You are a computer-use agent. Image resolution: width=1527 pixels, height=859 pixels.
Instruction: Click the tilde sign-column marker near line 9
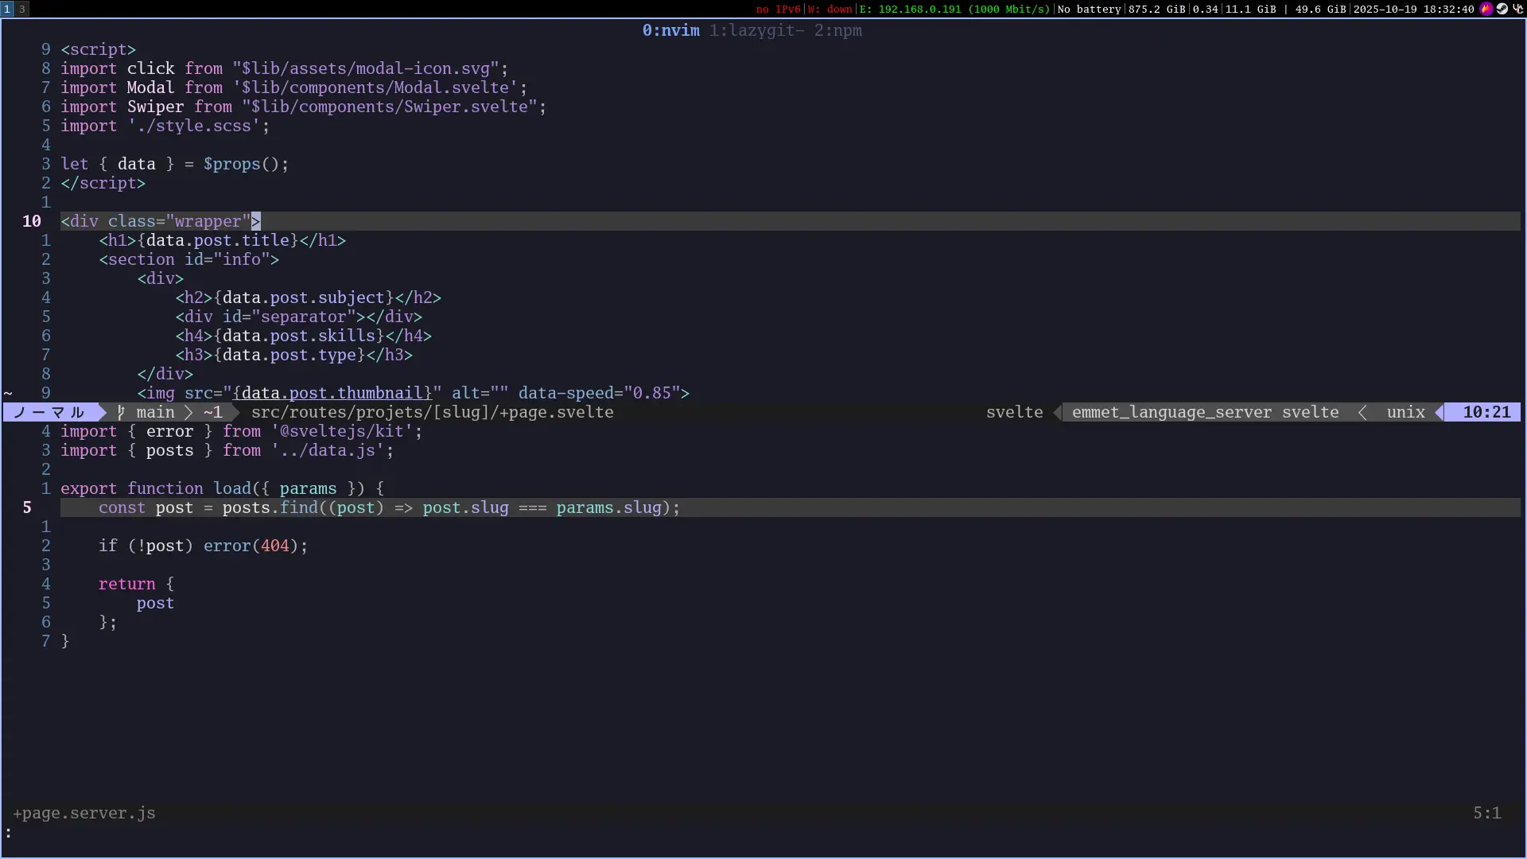(x=8, y=393)
